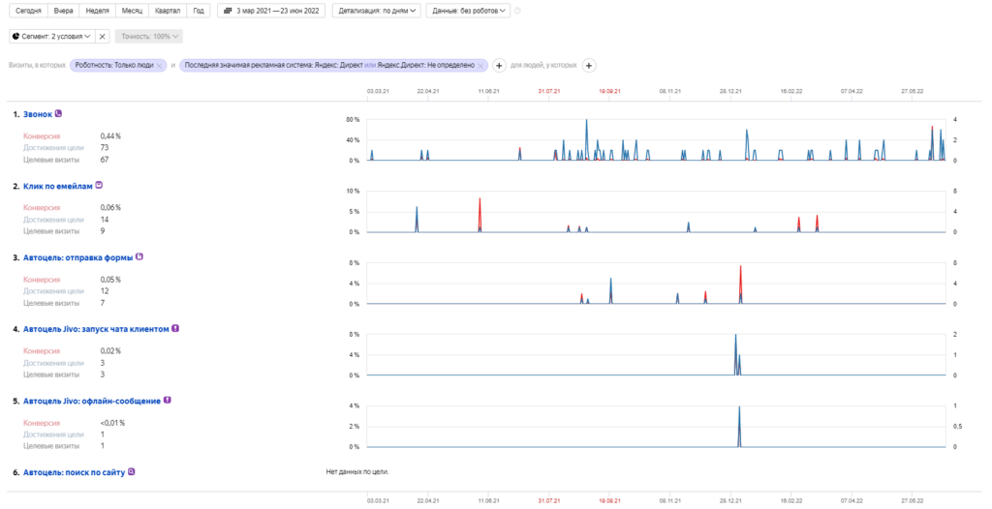Click the highest peak in the Звонок chart
992x509 pixels.
coord(586,120)
